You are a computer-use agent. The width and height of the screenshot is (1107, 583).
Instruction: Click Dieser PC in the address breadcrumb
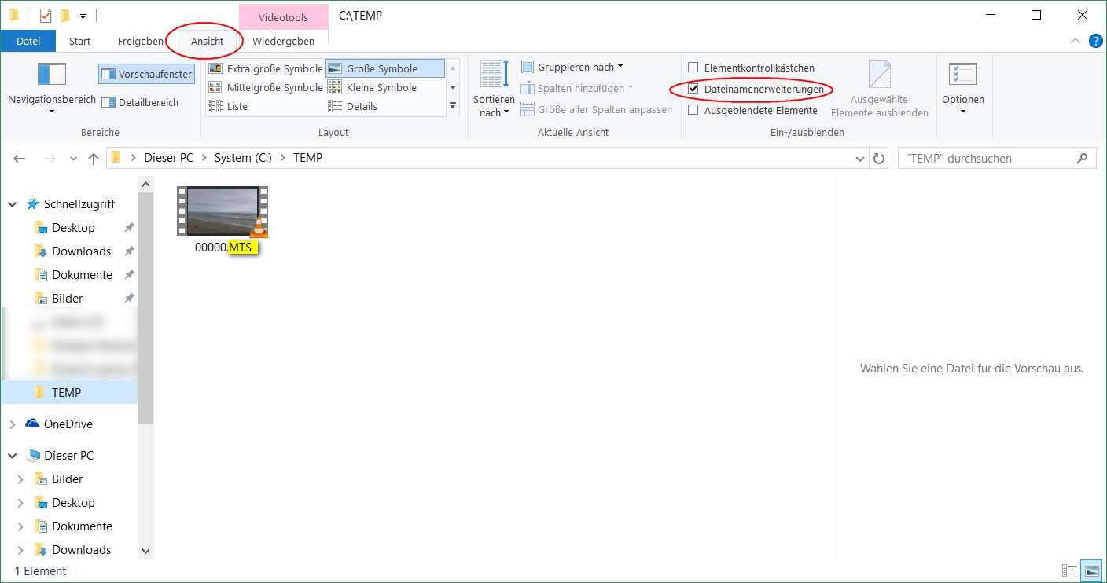(x=168, y=158)
